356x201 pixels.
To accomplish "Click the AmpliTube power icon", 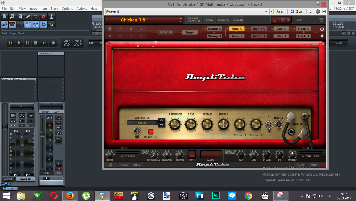I will point(322,29).
